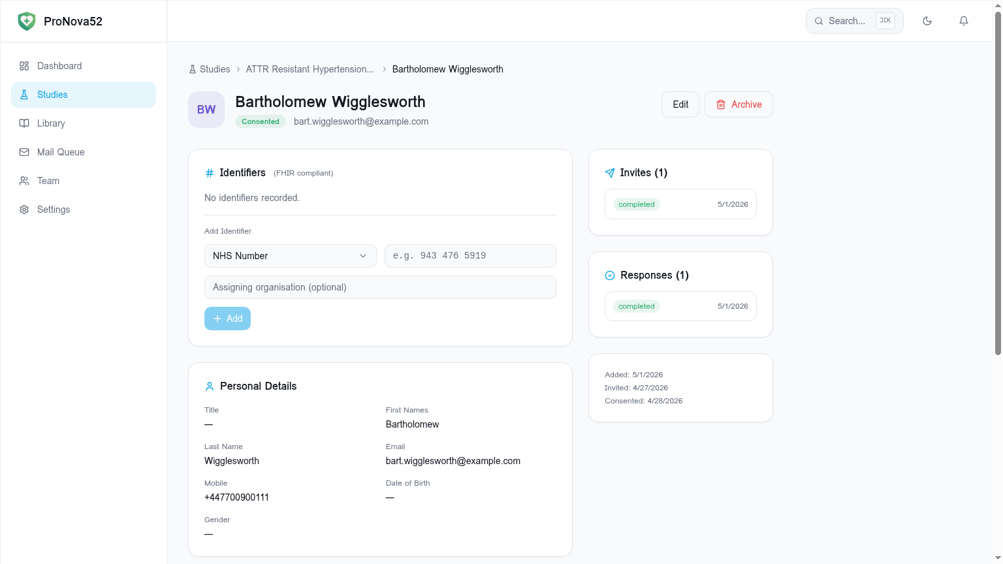Click the Consented: 4/28/2026 date text
Screen dimensions: 1003x564
643,401
